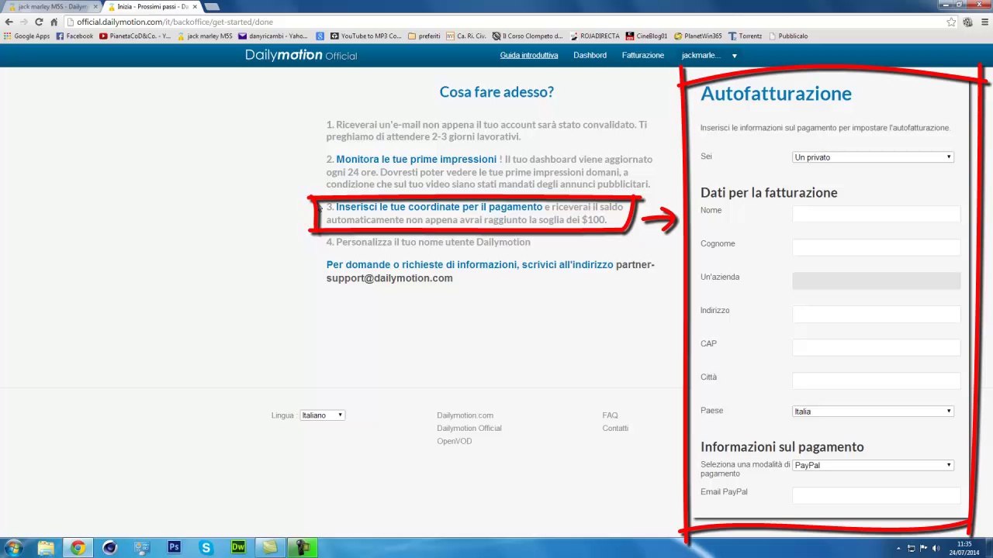This screenshot has height=558, width=993.
Task: Select the Inizia - Prossimi passi tab
Action: pyautogui.click(x=151, y=7)
